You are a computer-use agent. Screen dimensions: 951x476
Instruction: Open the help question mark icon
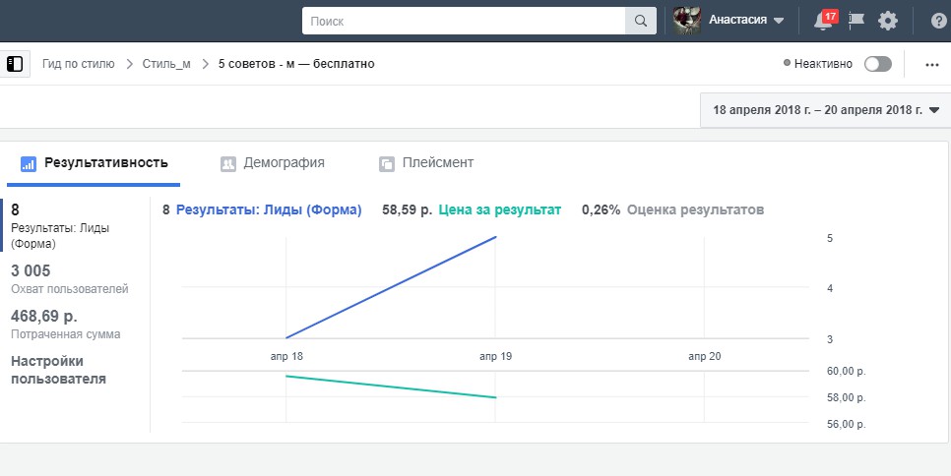[938, 21]
